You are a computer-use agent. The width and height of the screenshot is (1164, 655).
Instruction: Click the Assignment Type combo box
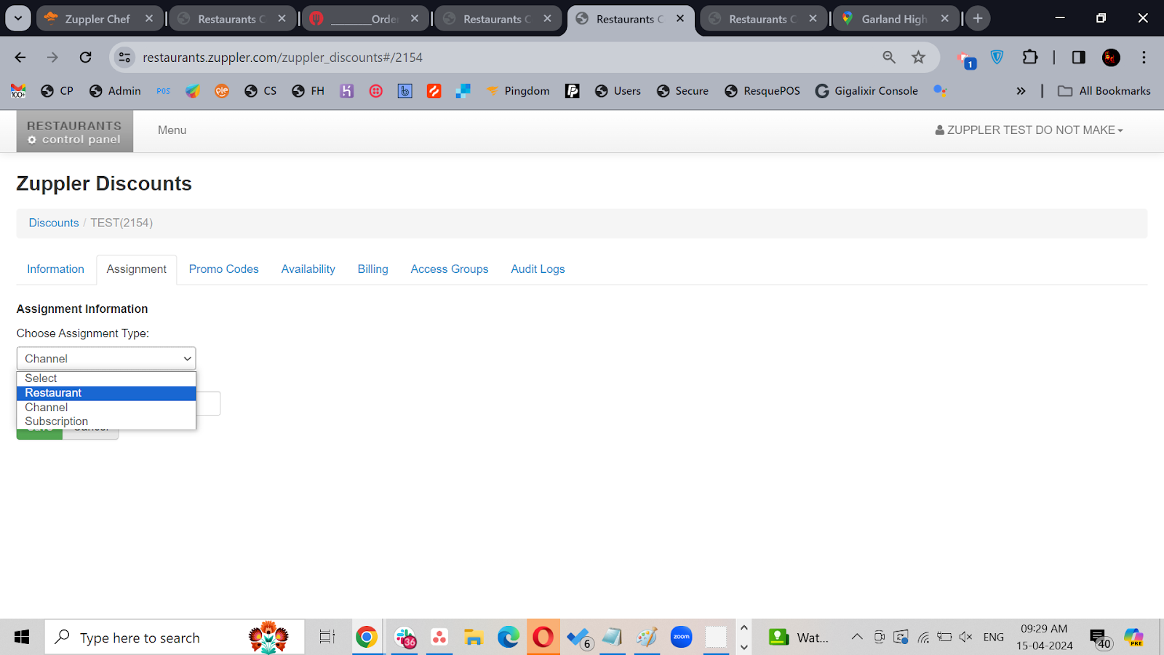click(x=106, y=359)
